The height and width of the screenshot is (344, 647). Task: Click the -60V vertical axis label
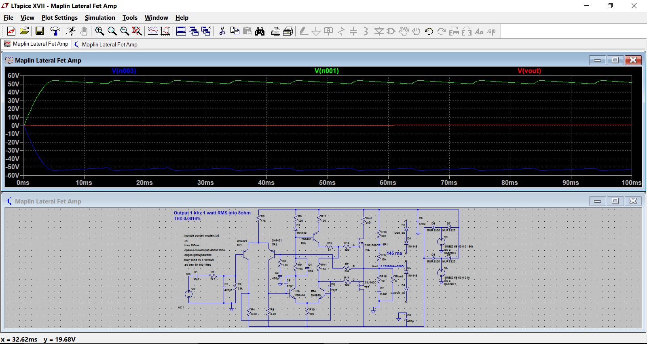point(13,175)
